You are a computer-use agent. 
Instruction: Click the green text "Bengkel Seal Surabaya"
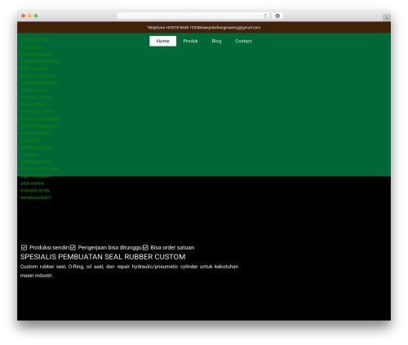34,43
